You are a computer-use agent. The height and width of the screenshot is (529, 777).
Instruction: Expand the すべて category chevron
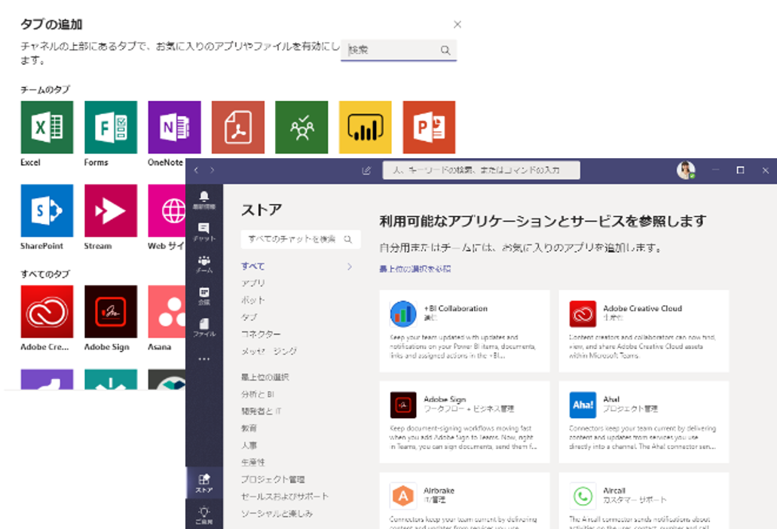tap(350, 267)
